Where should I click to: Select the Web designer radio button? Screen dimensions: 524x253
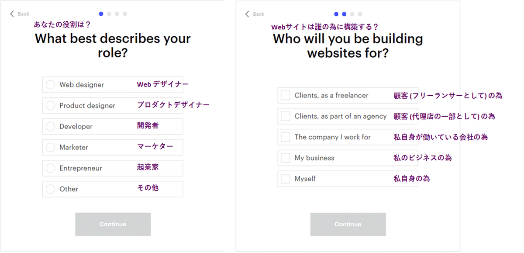(51, 85)
